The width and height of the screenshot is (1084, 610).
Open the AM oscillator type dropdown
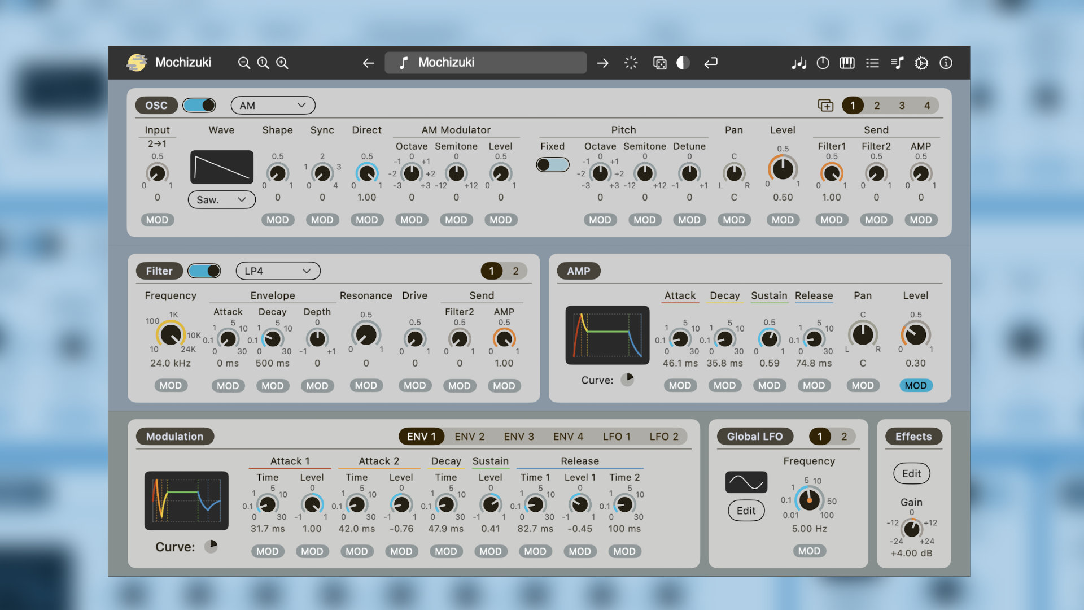click(x=273, y=105)
